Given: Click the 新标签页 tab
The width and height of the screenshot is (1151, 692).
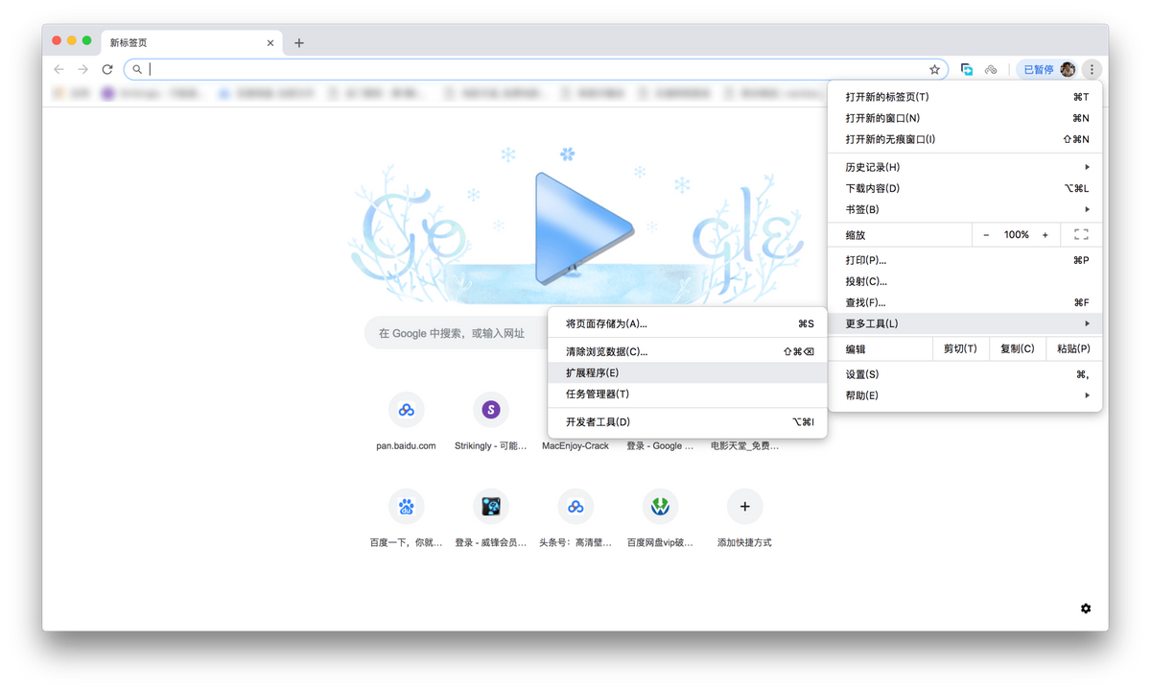Looking at the screenshot, I should coord(190,42).
